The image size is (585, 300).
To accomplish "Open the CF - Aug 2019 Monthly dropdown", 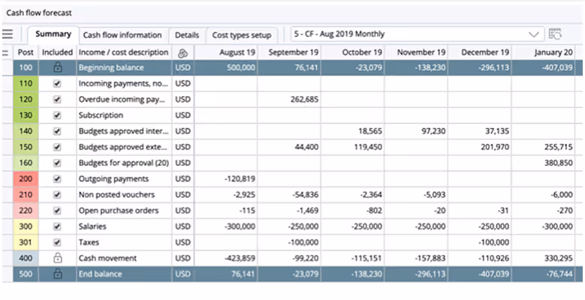I will 418,34.
